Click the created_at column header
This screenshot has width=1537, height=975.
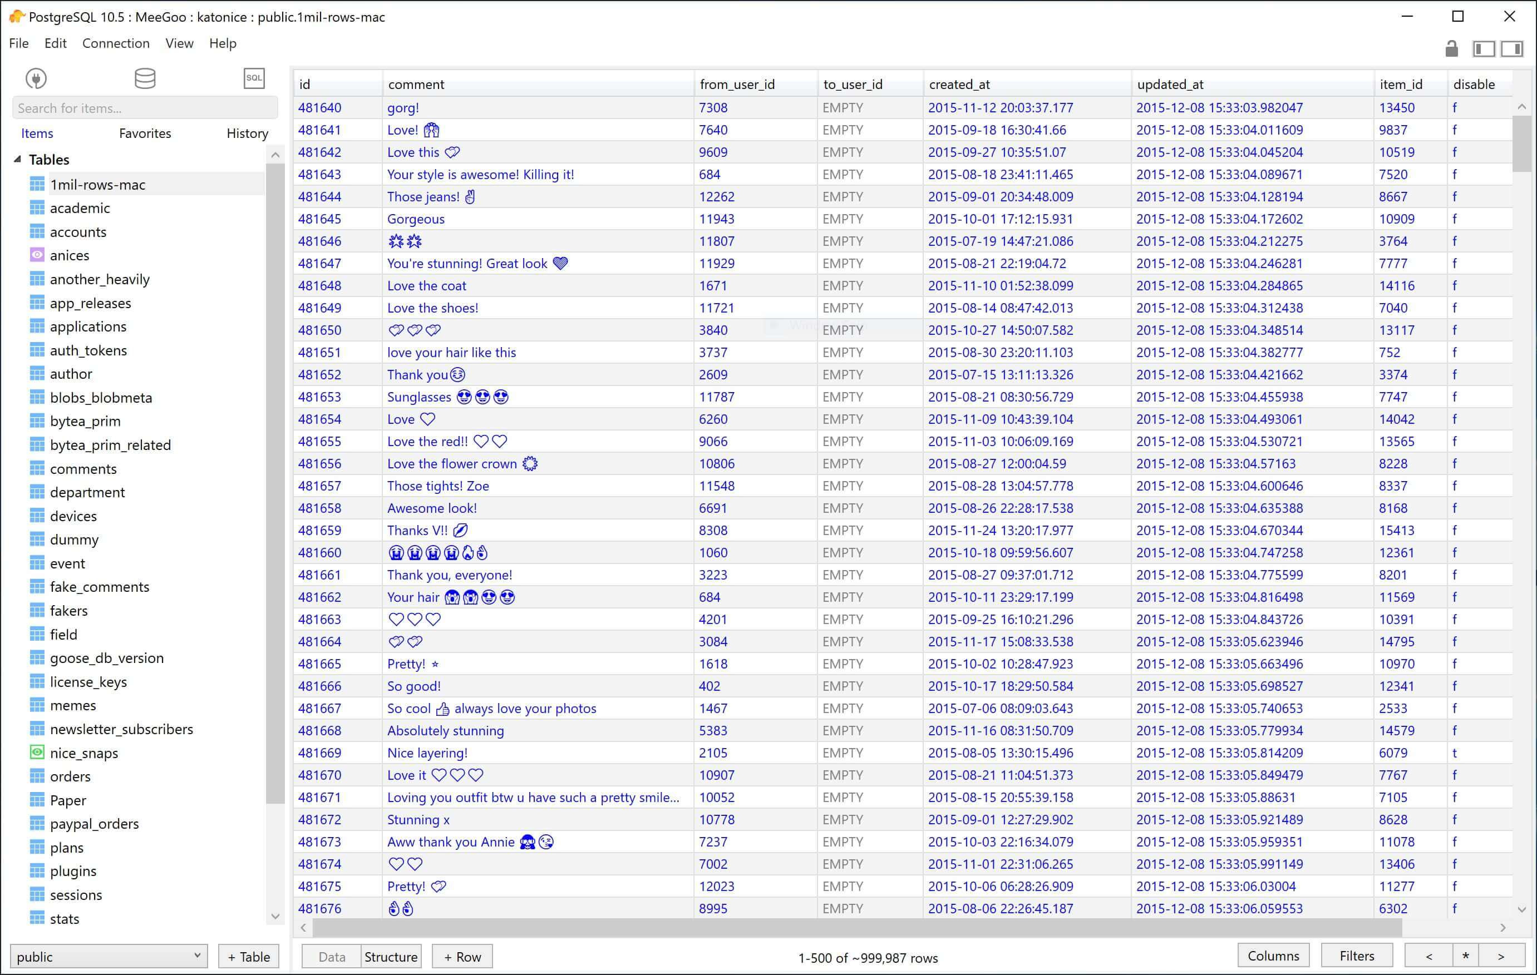[1027, 83]
